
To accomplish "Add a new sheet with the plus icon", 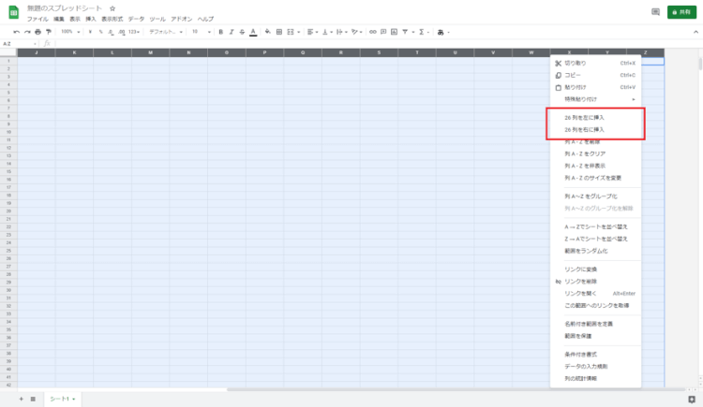I will (21, 399).
